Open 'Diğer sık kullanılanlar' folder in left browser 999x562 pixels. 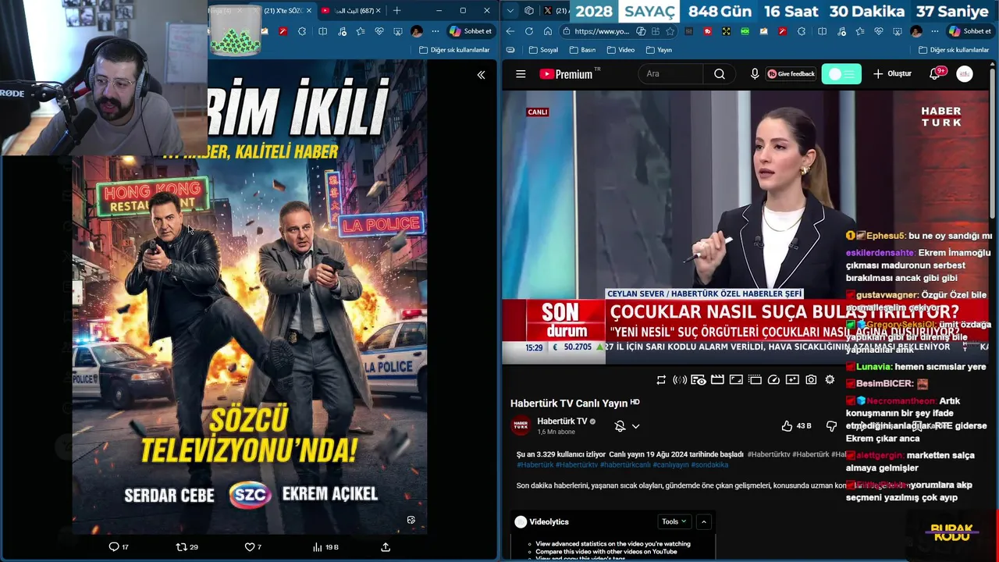pyautogui.click(x=454, y=50)
